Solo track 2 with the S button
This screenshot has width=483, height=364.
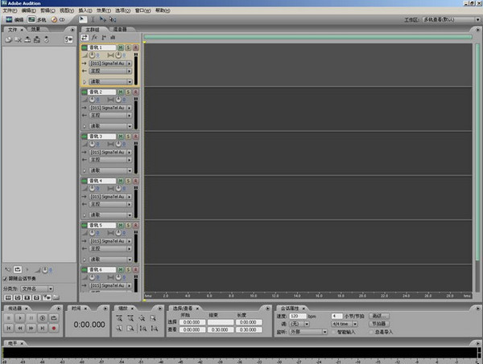pos(127,92)
